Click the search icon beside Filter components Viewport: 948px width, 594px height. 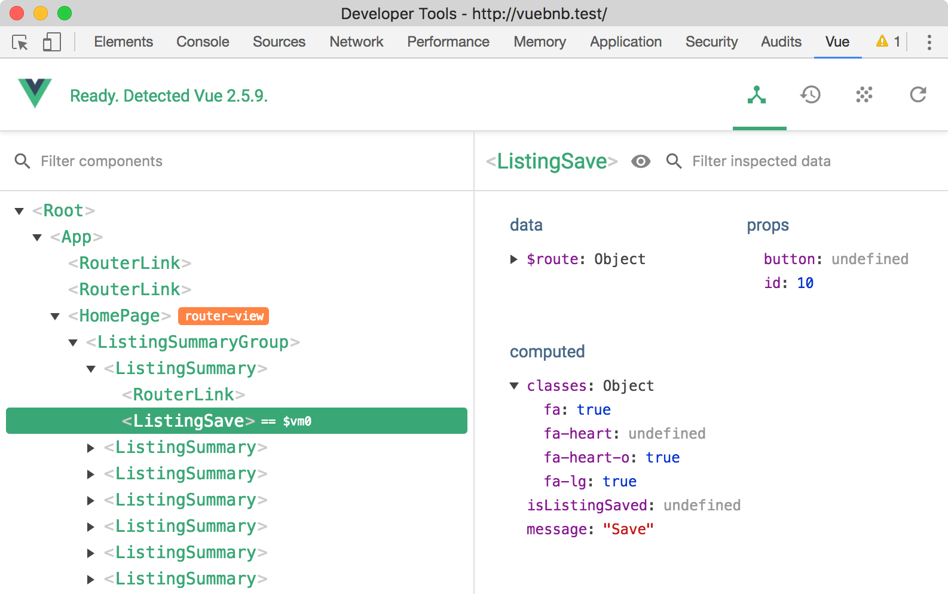pyautogui.click(x=22, y=161)
